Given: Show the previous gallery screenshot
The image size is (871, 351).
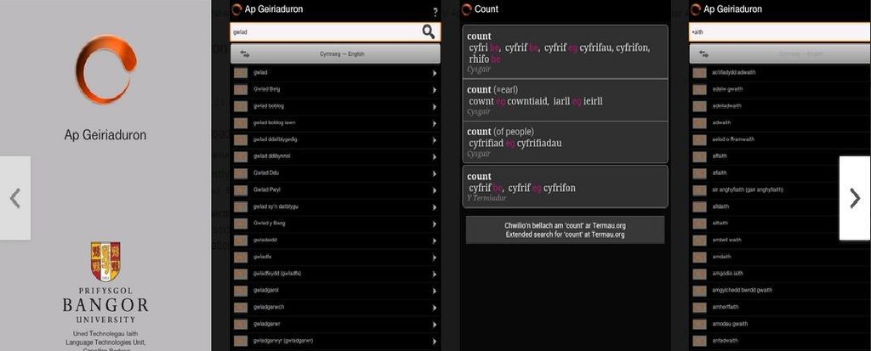Looking at the screenshot, I should 15,198.
